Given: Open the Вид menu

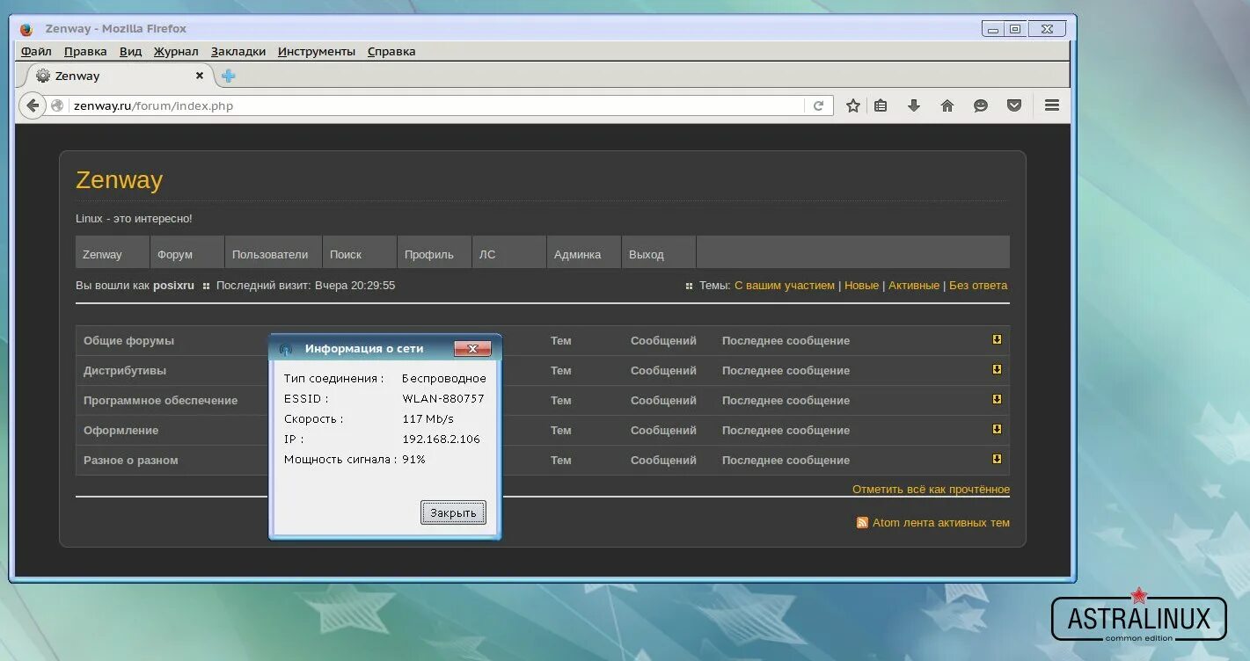Looking at the screenshot, I should pyautogui.click(x=130, y=51).
